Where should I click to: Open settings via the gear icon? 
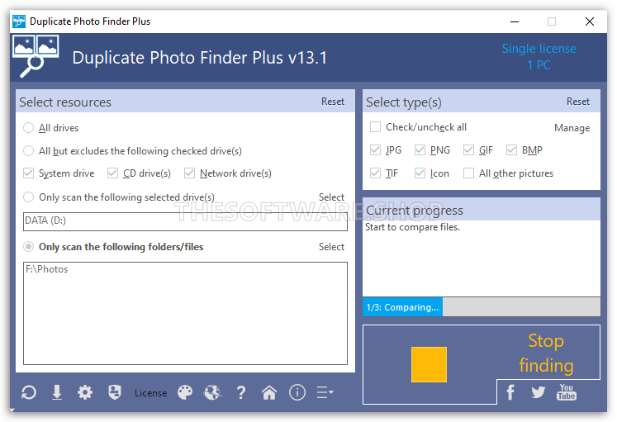point(85,392)
